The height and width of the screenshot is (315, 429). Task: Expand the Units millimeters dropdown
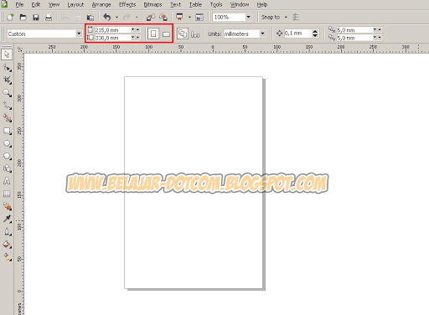(x=262, y=34)
